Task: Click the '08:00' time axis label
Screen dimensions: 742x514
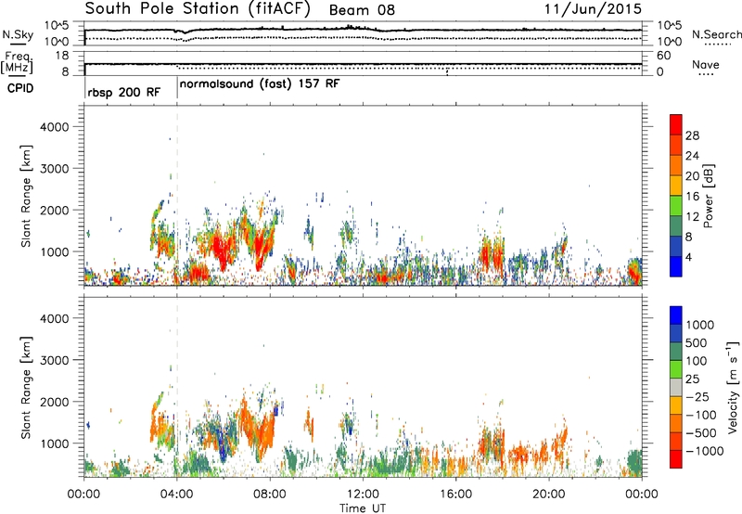Action: (270, 494)
